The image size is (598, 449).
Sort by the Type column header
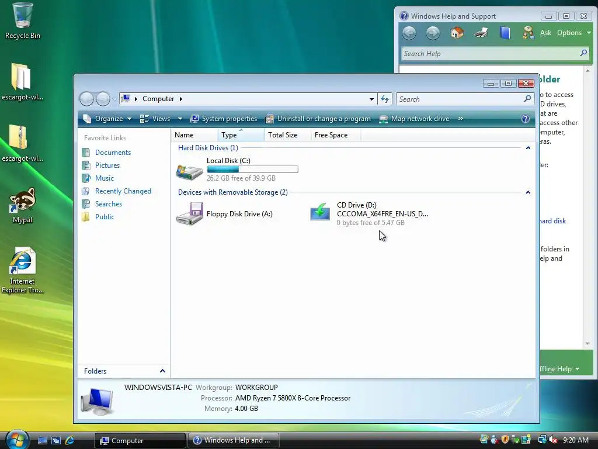(241, 135)
